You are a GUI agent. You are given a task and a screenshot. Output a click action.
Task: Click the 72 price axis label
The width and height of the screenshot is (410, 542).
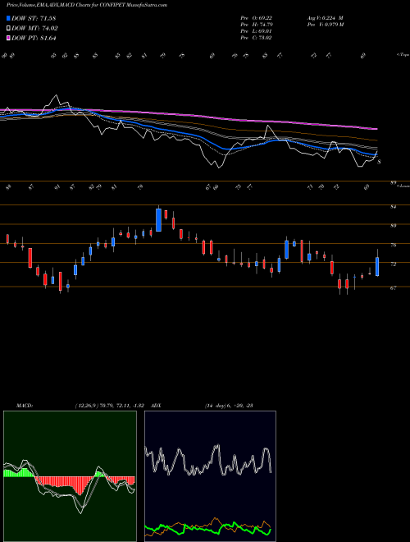(393, 264)
